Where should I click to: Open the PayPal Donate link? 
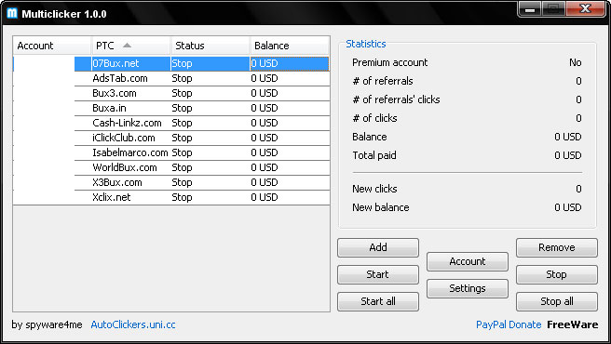point(509,324)
